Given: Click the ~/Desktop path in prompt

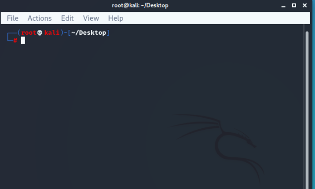Looking at the screenshot, I should [x=88, y=33].
